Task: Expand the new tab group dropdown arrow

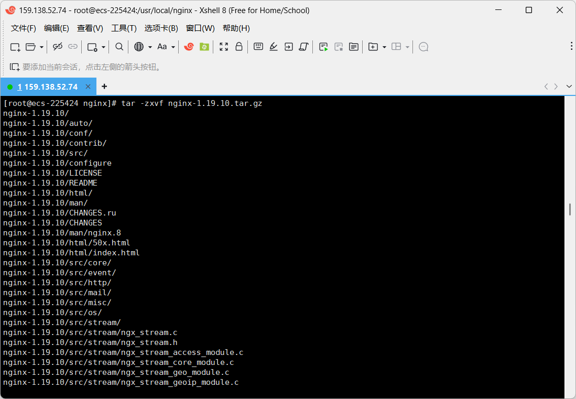Action: pos(384,47)
